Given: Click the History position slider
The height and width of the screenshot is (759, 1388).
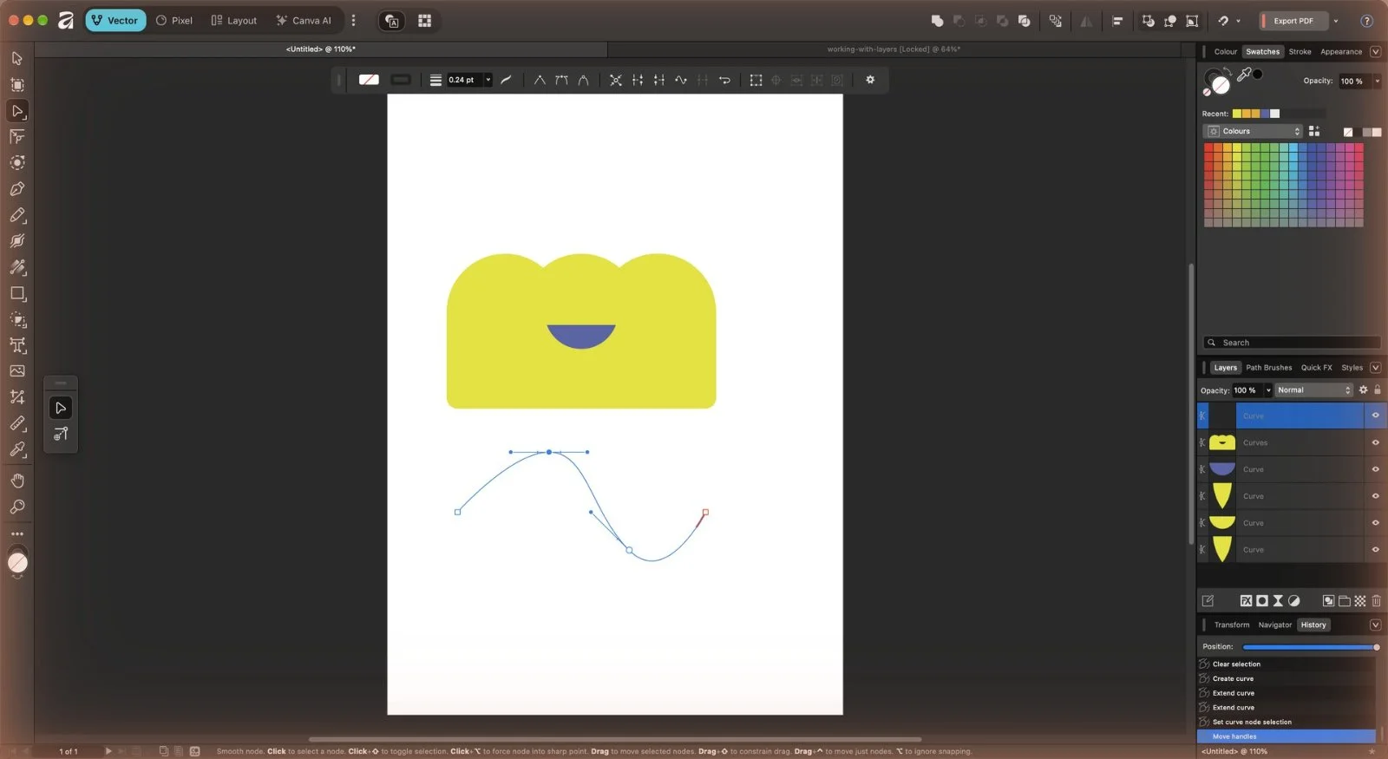Looking at the screenshot, I should click(1310, 647).
